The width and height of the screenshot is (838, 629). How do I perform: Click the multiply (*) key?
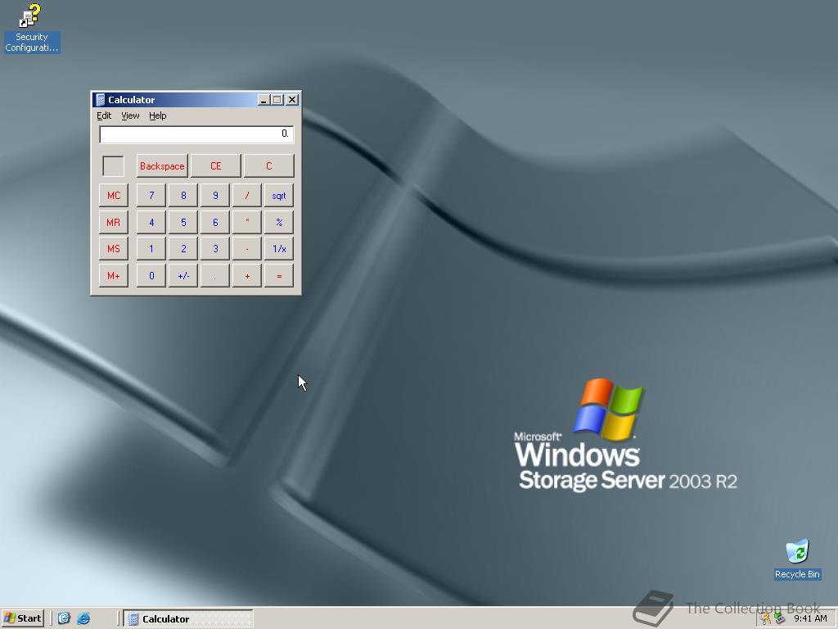click(x=247, y=222)
